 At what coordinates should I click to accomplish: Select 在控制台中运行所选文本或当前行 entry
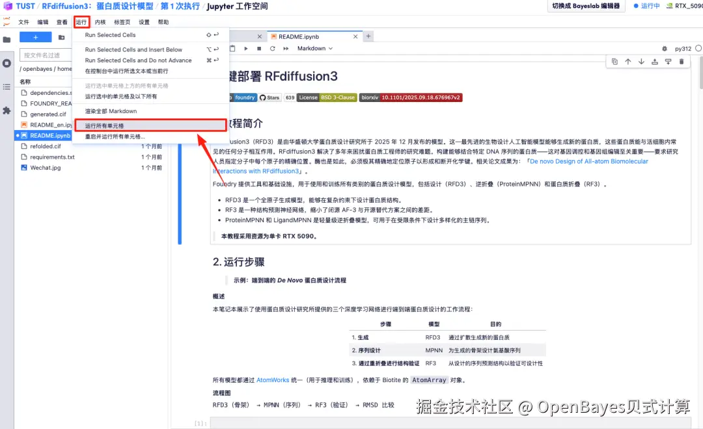pyautogui.click(x=150, y=71)
